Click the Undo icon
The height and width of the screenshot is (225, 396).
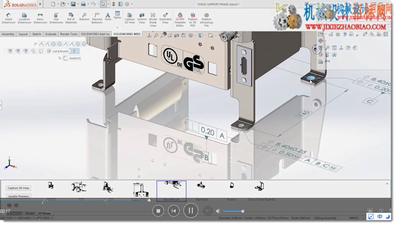coord(93,4)
